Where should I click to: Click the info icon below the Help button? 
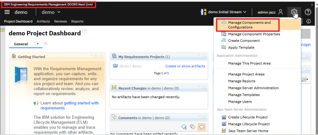pyautogui.click(x=309, y=22)
